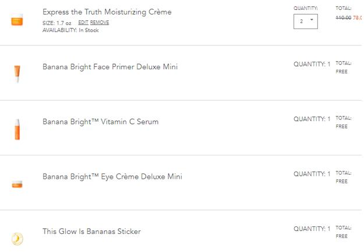Remove the Express the Truth Moisturizing Crème
The height and width of the screenshot is (252, 364).
(100, 23)
